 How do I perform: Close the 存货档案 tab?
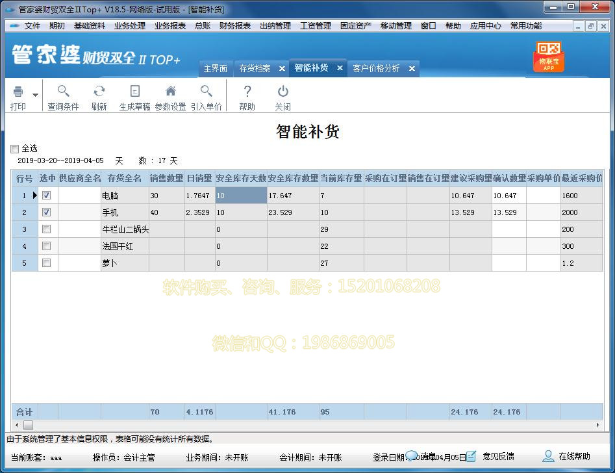point(281,68)
